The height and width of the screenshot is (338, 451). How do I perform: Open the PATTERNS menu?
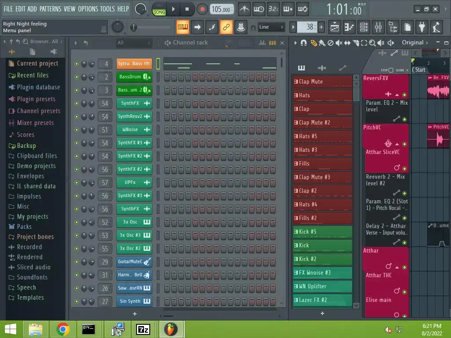(x=50, y=9)
